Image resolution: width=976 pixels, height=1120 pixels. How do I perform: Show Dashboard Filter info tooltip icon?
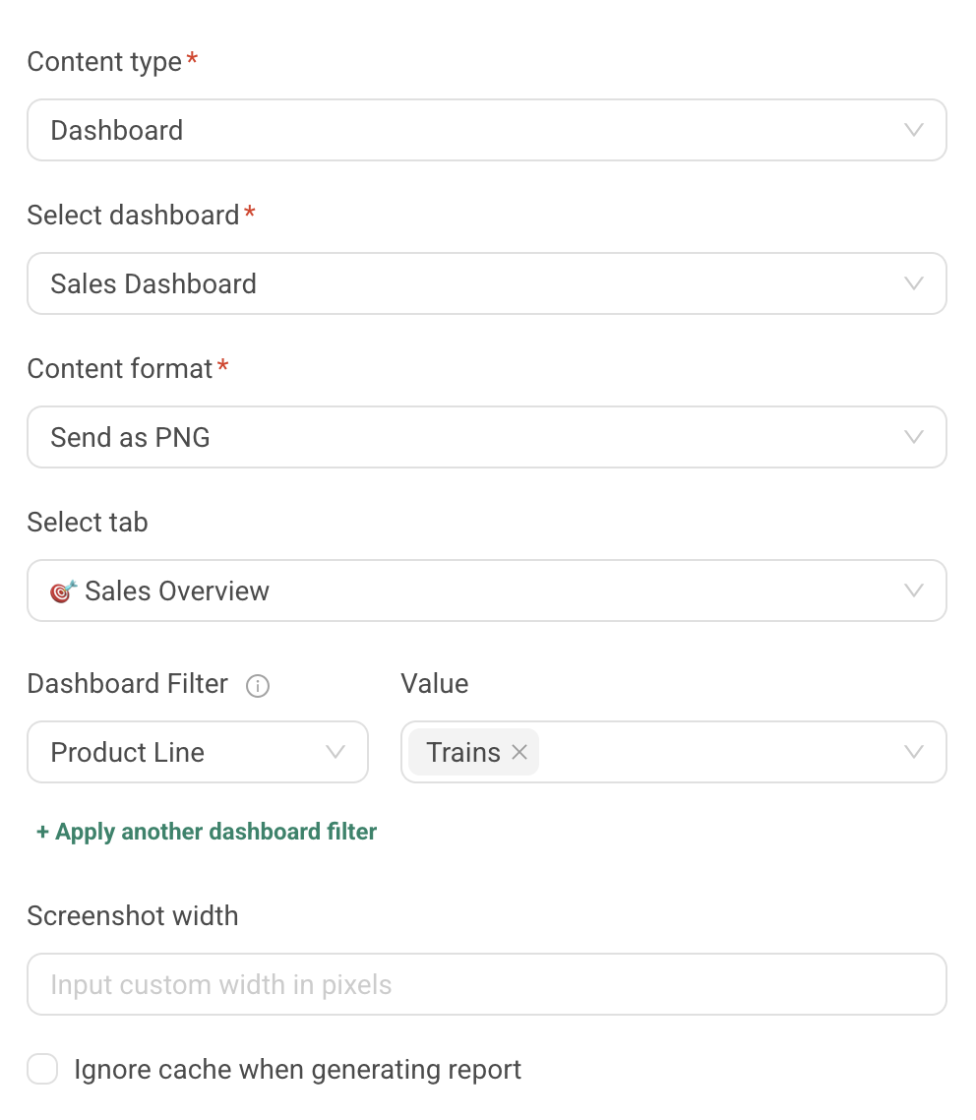[258, 686]
